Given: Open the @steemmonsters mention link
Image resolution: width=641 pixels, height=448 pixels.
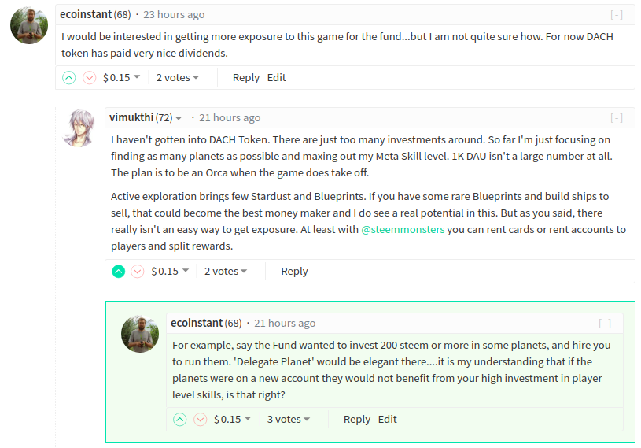Looking at the screenshot, I should click(x=403, y=230).
